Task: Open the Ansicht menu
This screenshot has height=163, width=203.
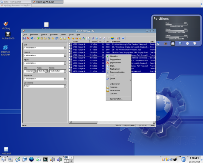Action: (44, 35)
